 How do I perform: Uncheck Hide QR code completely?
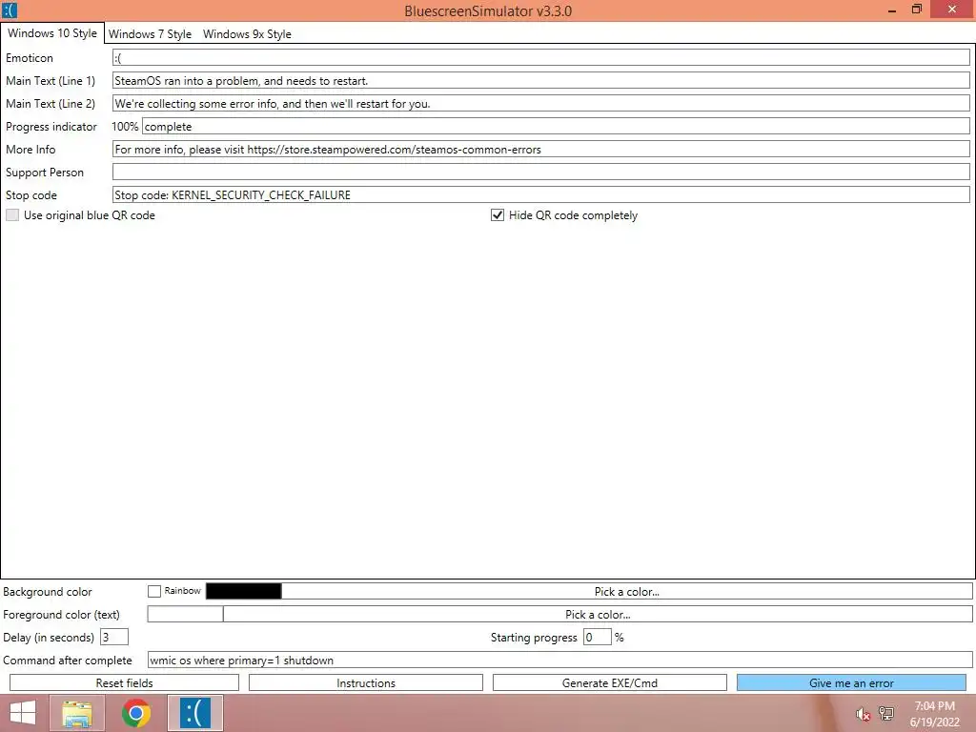point(498,215)
